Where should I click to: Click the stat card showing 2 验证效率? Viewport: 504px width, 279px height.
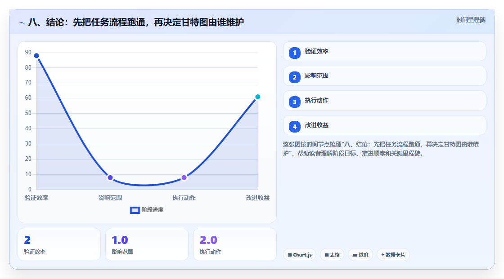point(59,244)
